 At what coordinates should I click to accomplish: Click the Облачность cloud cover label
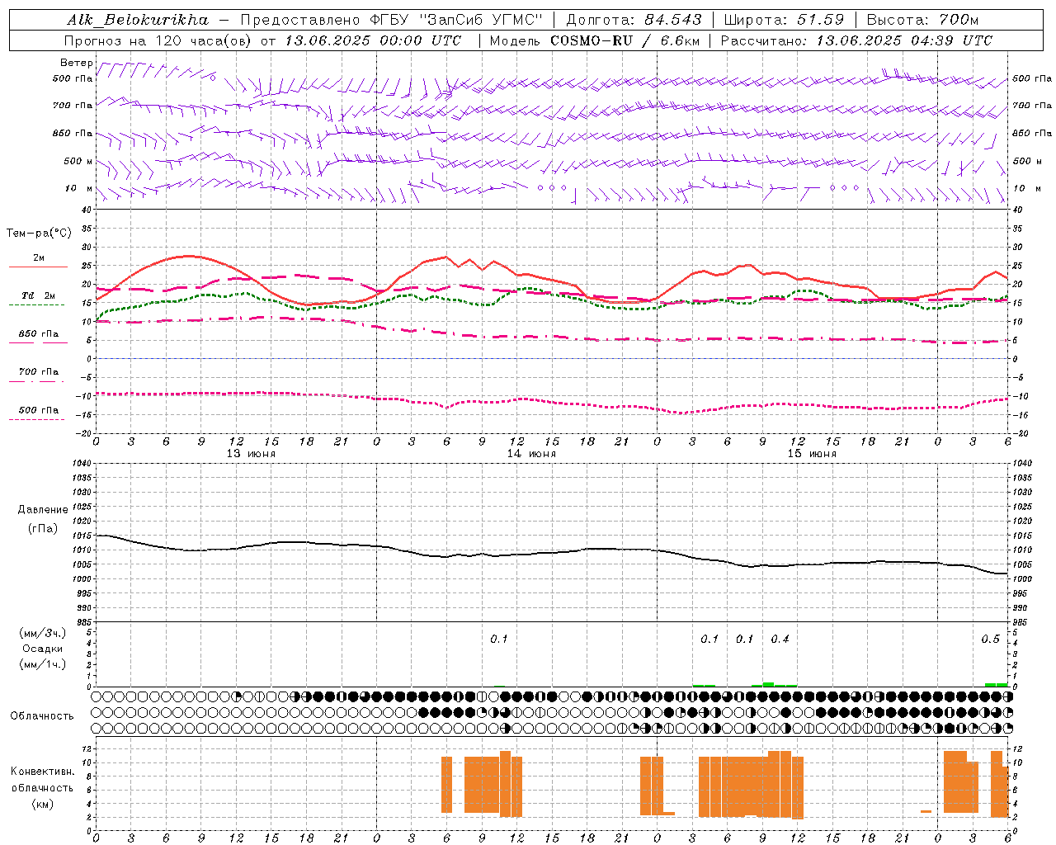click(42, 716)
